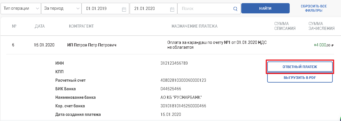Click the start date field 01.01.2019

coord(105,9)
